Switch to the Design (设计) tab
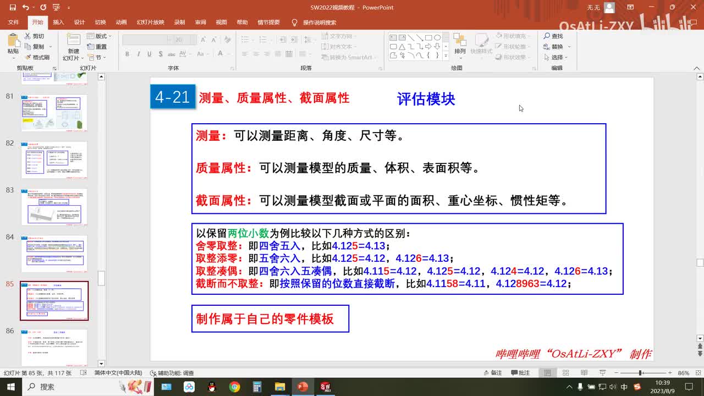This screenshot has height=396, width=704. 79,23
